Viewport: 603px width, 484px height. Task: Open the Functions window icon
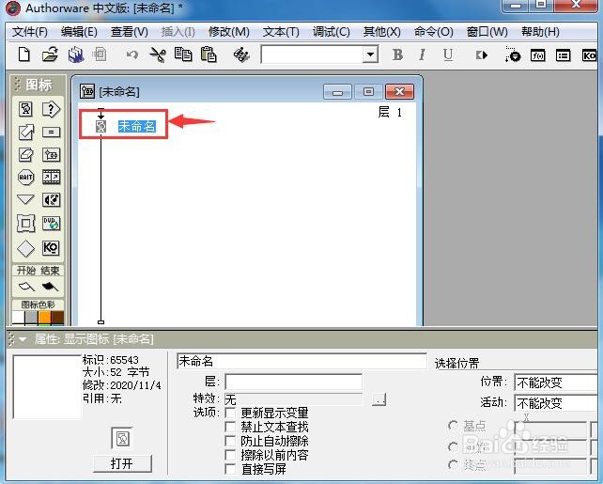pyautogui.click(x=537, y=55)
